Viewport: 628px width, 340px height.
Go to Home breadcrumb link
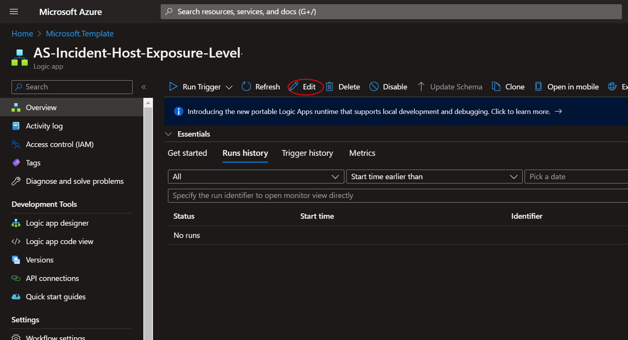pyautogui.click(x=22, y=34)
